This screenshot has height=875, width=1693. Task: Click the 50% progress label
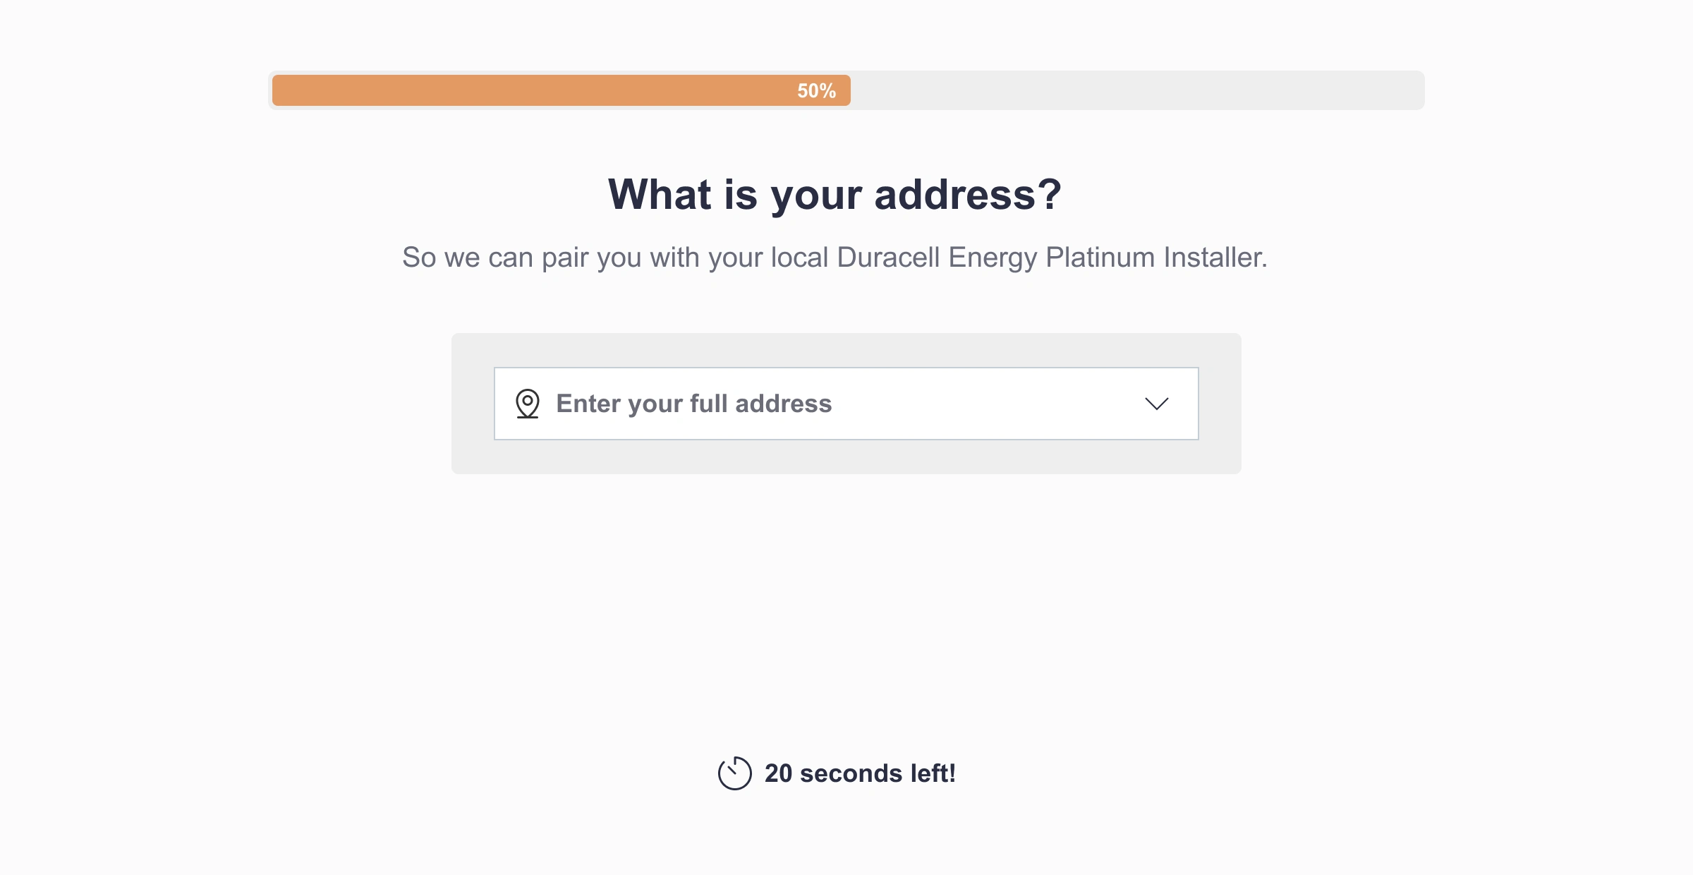pyautogui.click(x=816, y=91)
